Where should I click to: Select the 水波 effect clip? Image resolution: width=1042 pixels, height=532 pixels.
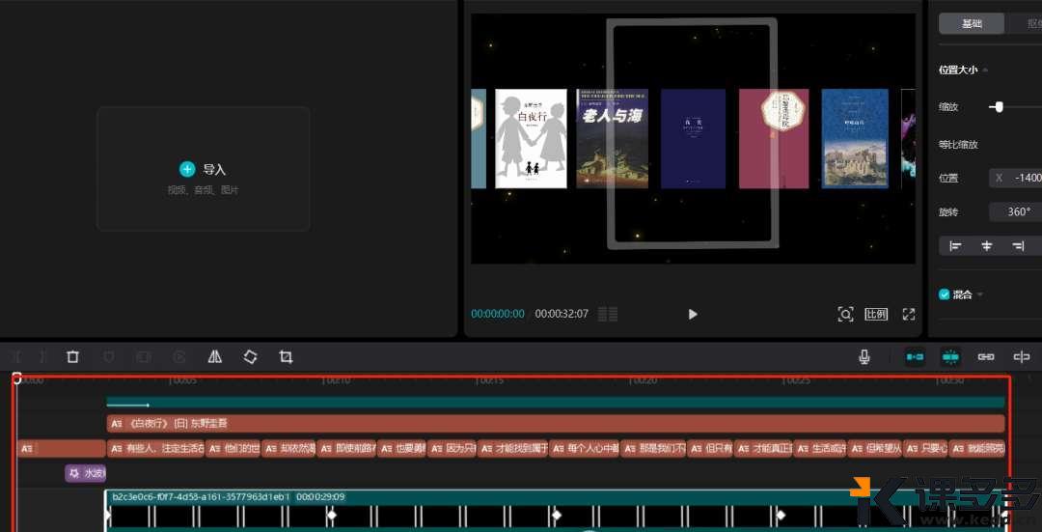point(85,473)
